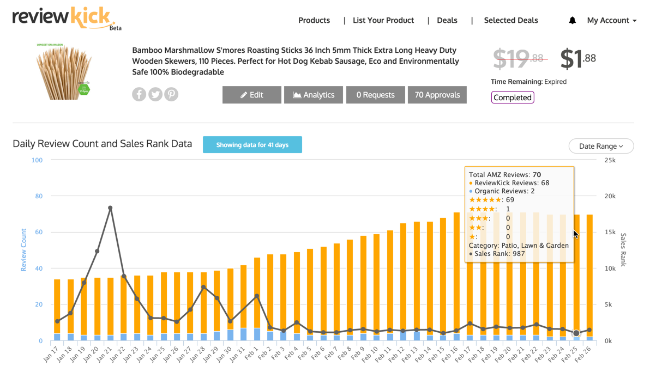This screenshot has height=378, width=656.
Task: Click the product title text
Action: [296, 61]
